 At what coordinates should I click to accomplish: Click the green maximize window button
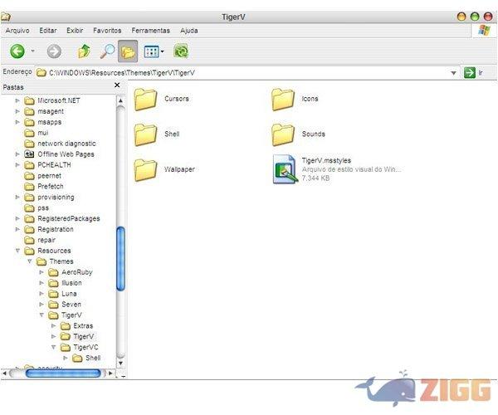[x=475, y=17]
